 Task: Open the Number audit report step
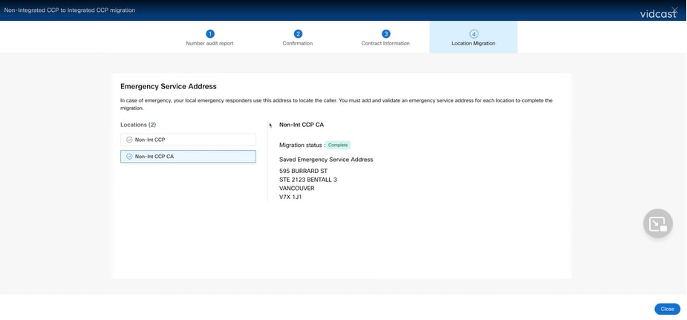pos(210,43)
